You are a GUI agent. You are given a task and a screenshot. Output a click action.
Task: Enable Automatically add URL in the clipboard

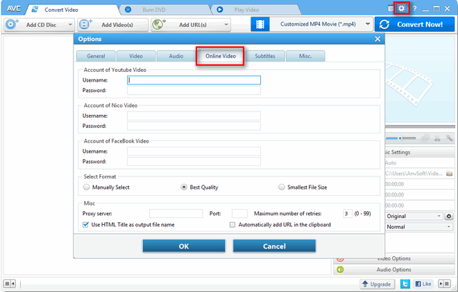coord(232,225)
